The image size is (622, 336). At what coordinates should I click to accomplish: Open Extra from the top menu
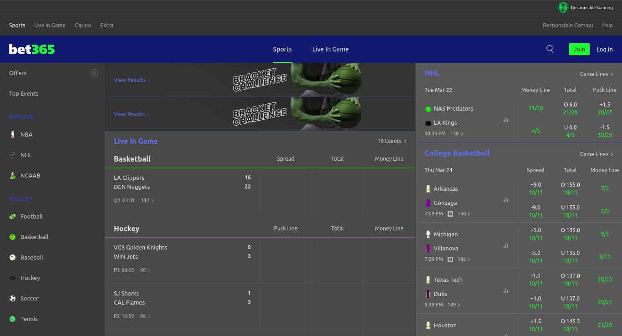coord(107,25)
